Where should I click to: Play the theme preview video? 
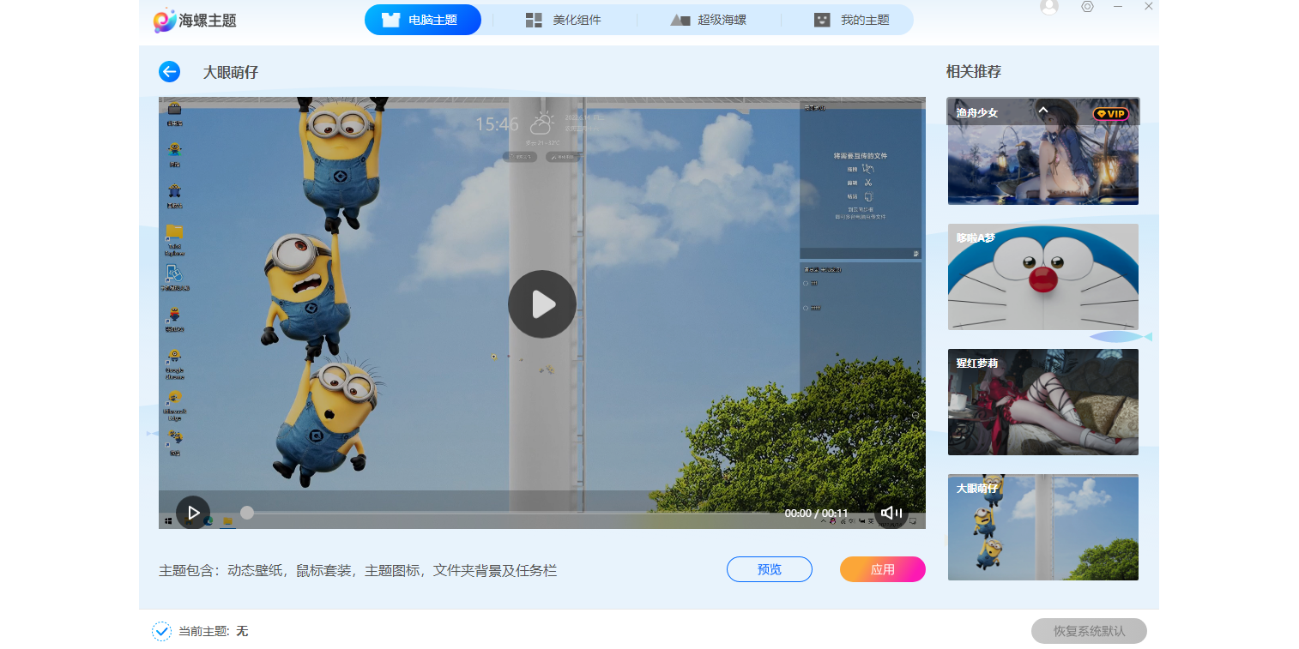pos(541,303)
